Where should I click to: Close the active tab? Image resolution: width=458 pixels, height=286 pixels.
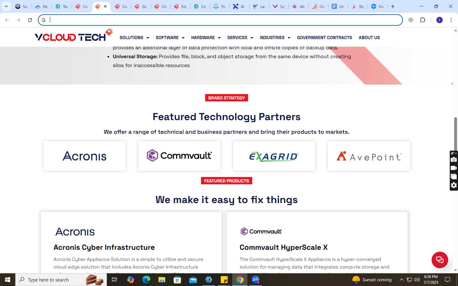coord(105,6)
